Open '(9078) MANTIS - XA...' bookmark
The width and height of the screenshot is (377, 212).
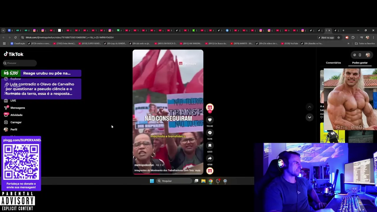242,44
